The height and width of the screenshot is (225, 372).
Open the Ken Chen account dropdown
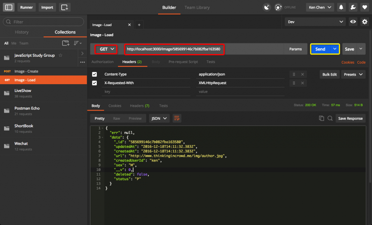tap(320, 7)
